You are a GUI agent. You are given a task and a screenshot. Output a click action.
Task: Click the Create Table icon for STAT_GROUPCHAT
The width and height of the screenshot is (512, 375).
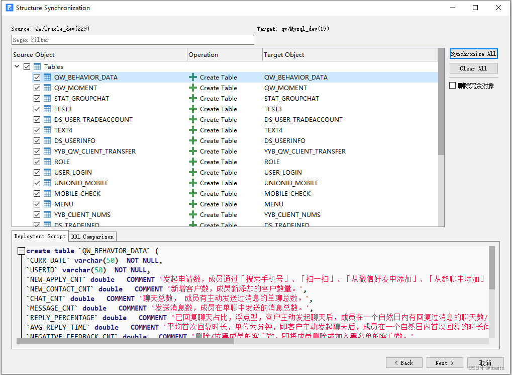point(192,98)
